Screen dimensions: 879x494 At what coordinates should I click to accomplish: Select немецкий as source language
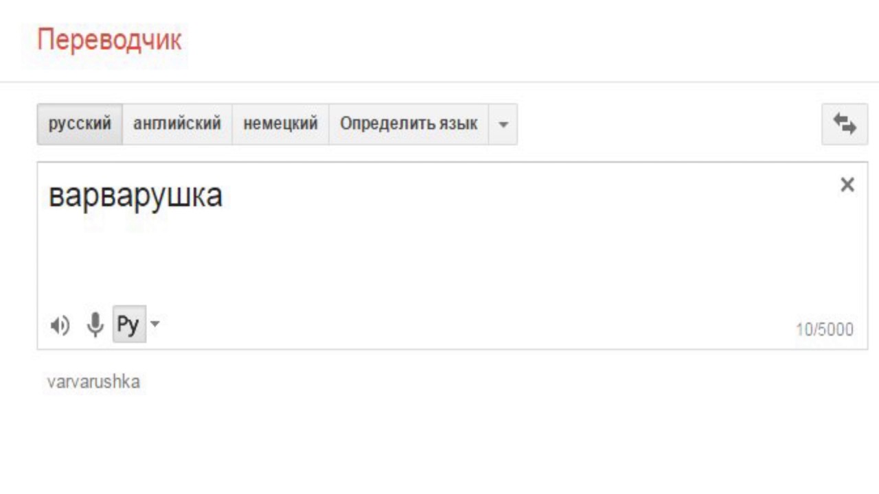[x=281, y=124]
